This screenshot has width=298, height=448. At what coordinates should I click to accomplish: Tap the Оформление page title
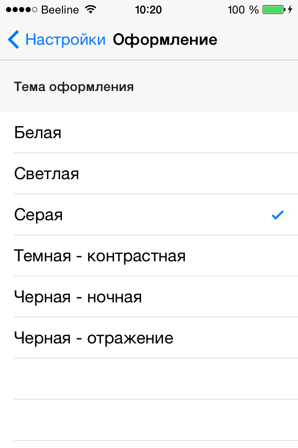pyautogui.click(x=165, y=40)
